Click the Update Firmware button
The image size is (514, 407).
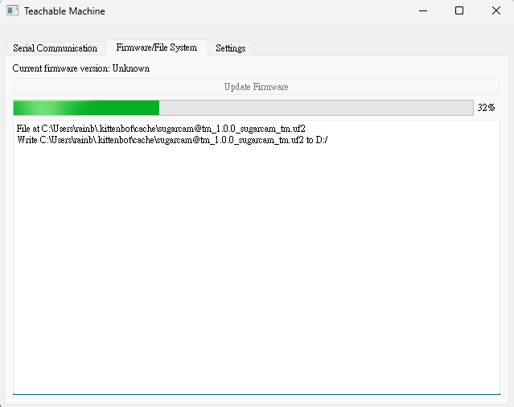257,87
